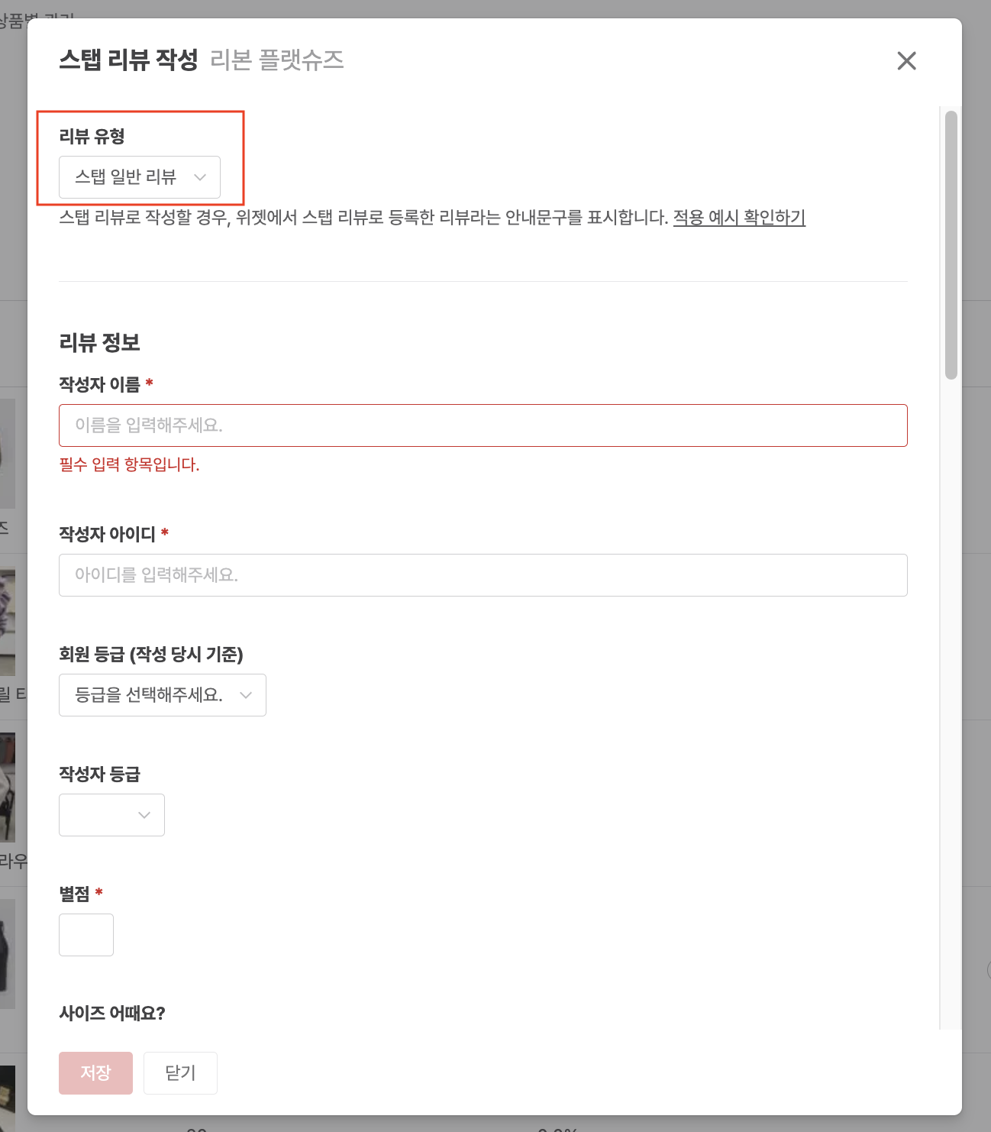Open the 적용 예시 확인하기 link
991x1132 pixels.
(x=738, y=218)
